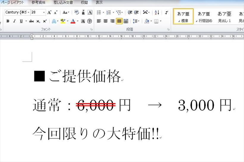Apply the 行間詰め style

(204, 16)
